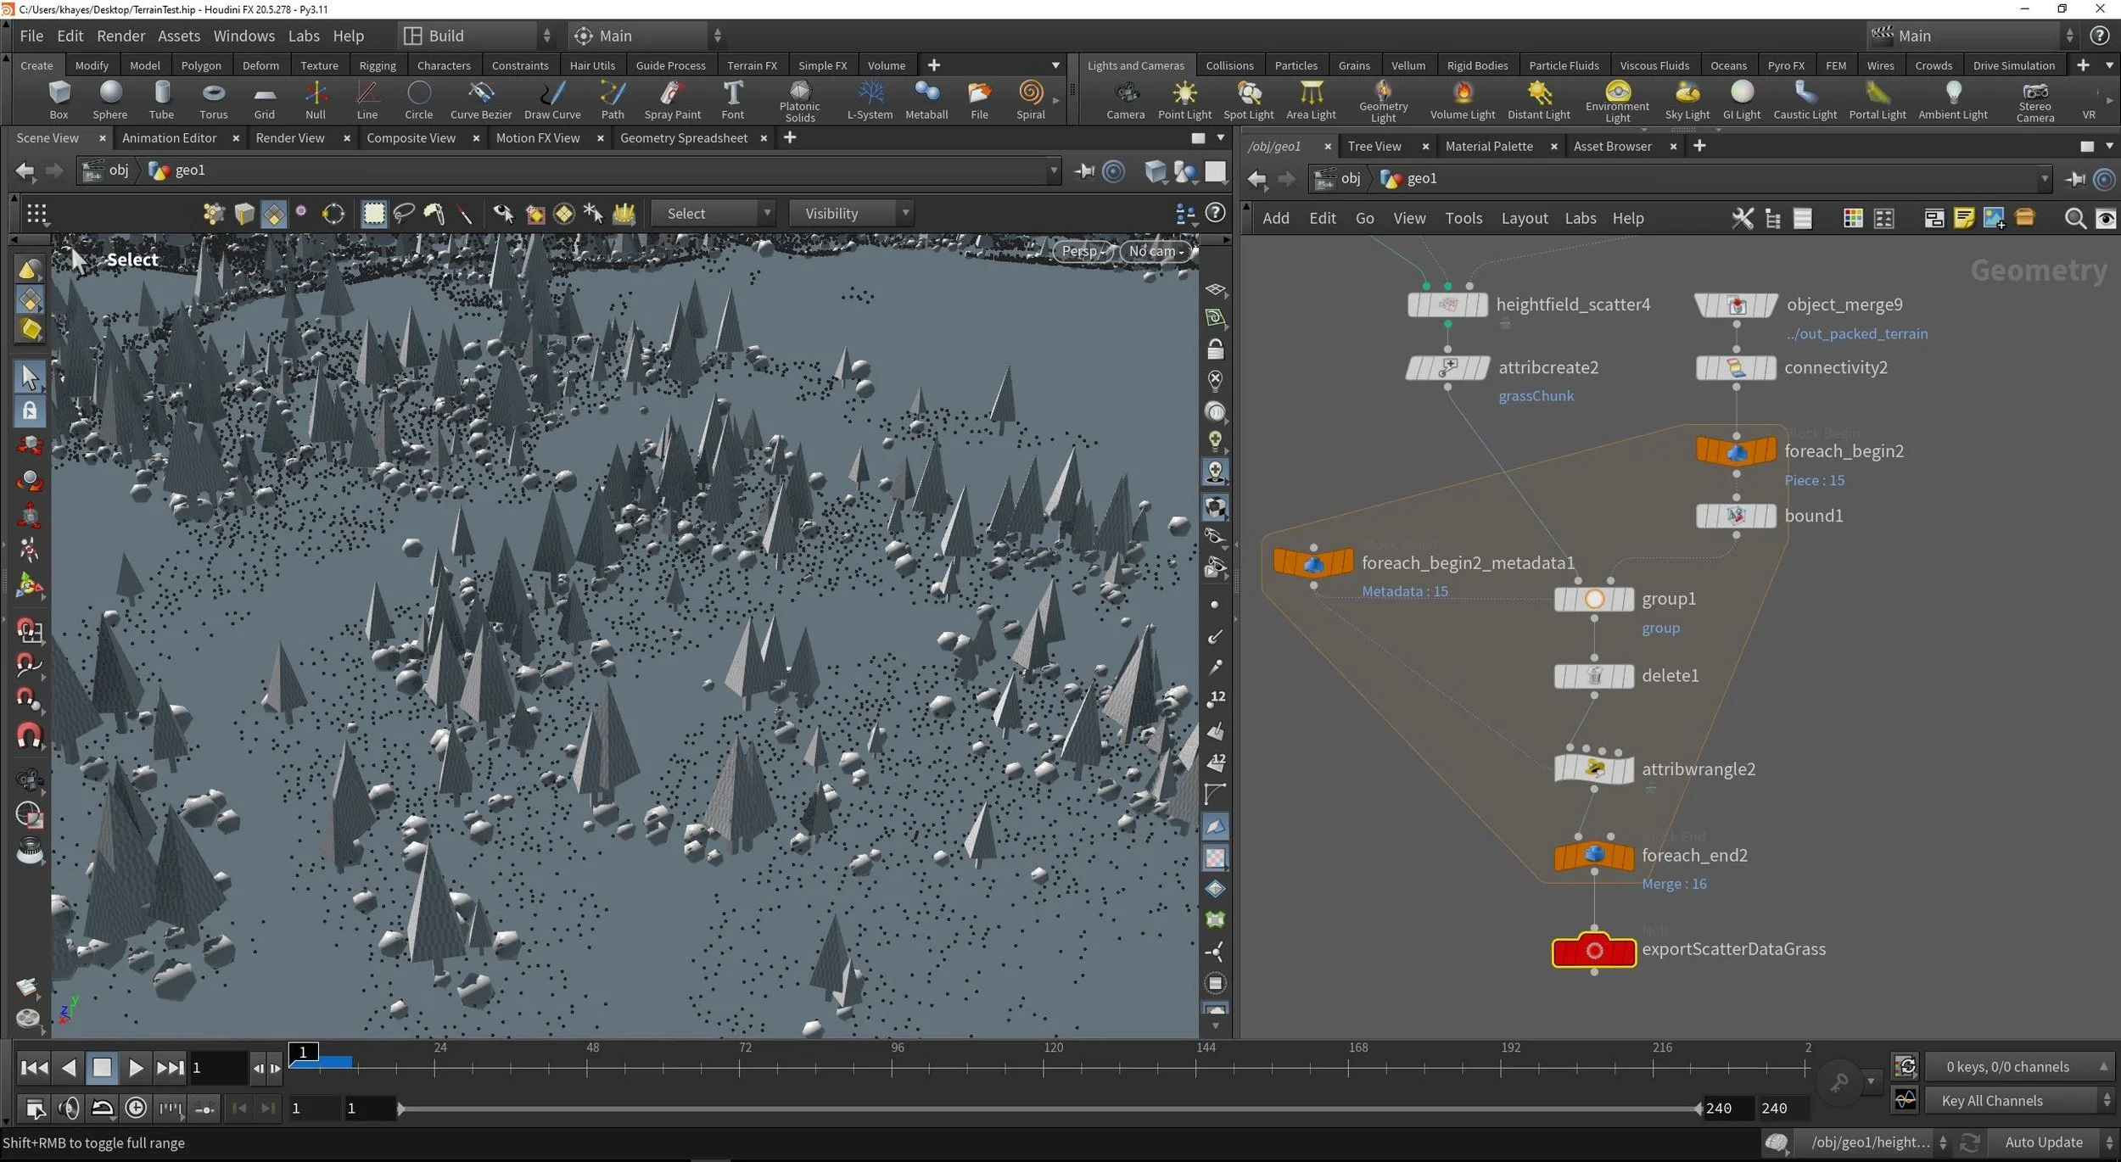Click frame 96 on the timeline
The height and width of the screenshot is (1162, 2121).
[893, 1067]
